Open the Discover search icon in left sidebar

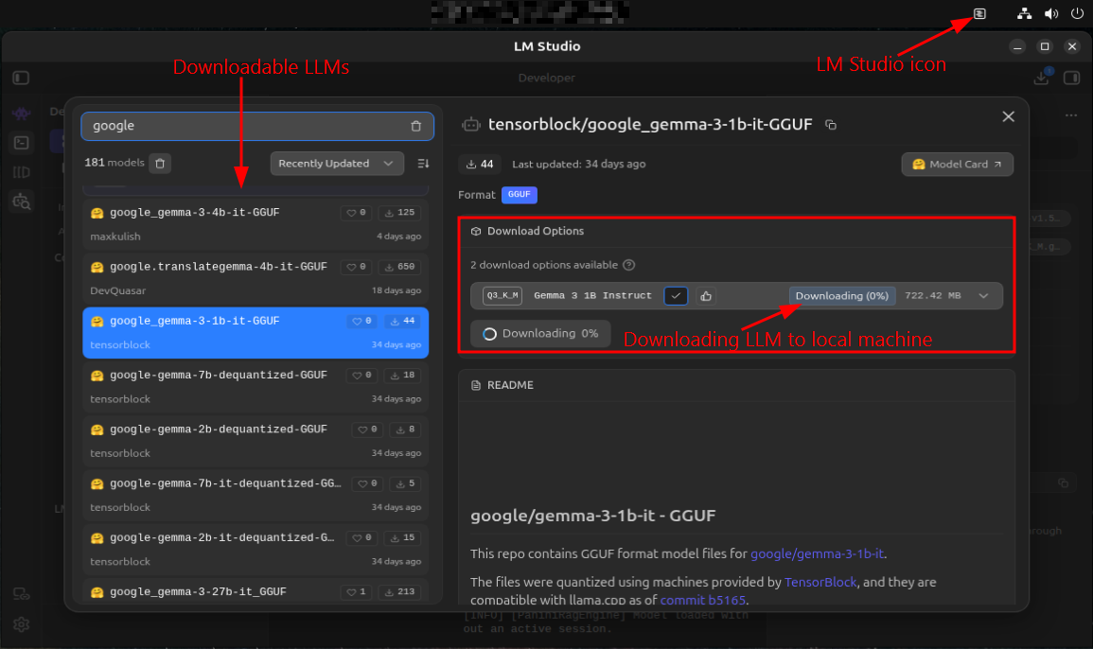click(22, 202)
